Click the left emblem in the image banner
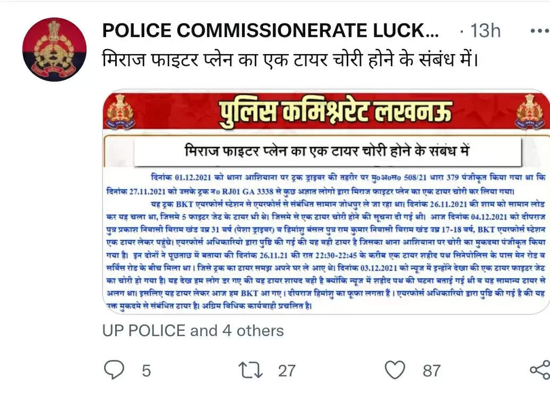Screen dimensions: 550x396 tap(121, 111)
